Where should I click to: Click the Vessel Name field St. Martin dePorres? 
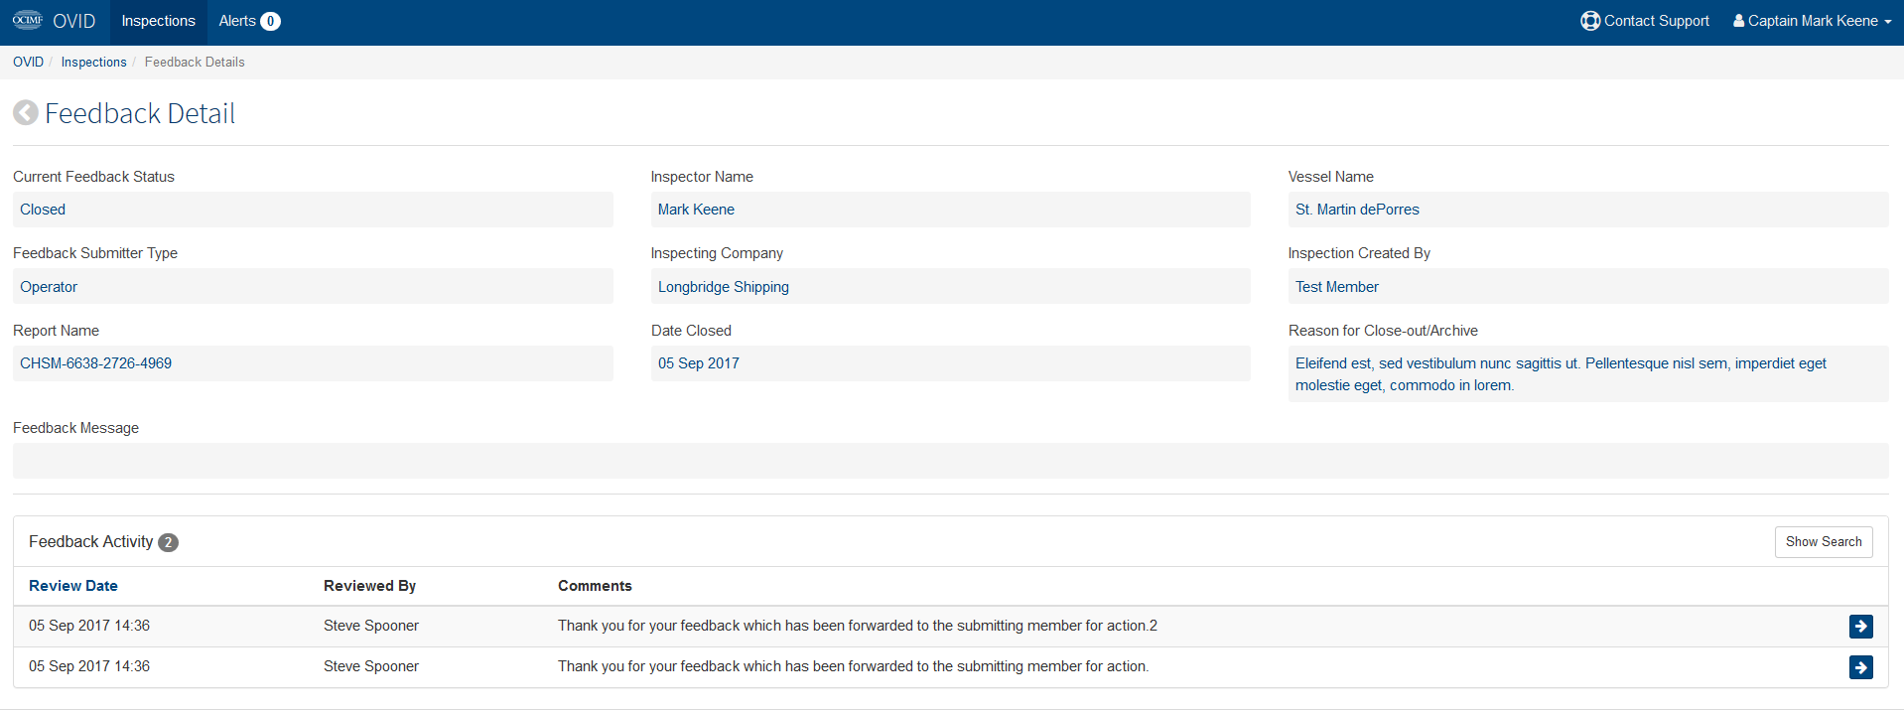coord(1588,210)
